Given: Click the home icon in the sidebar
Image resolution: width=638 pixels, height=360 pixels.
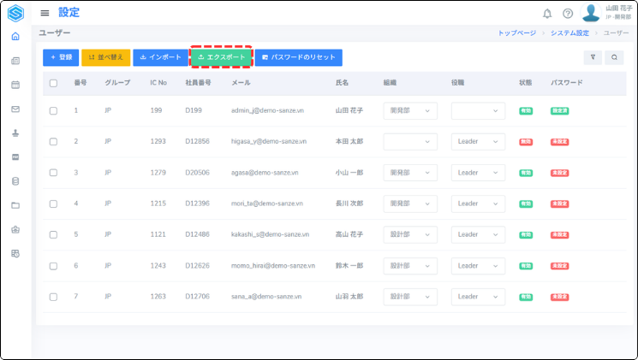Looking at the screenshot, I should [x=15, y=36].
